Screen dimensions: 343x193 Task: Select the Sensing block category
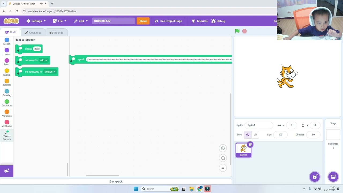7,93
